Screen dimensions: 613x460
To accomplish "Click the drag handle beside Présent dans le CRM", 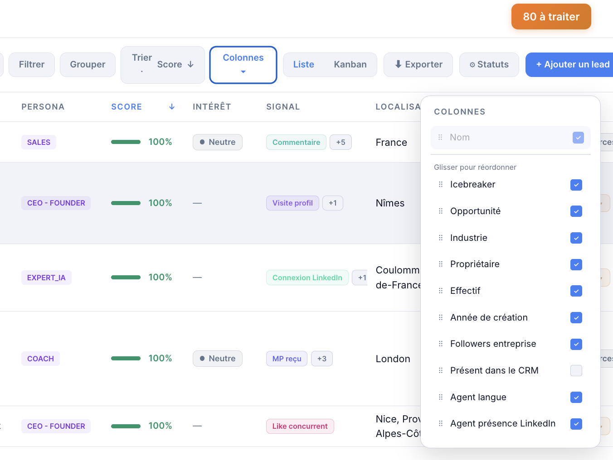I will 441,370.
